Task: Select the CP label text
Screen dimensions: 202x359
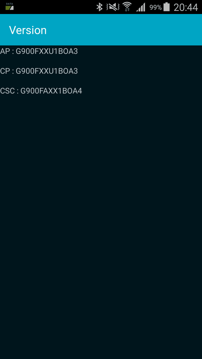Action: point(5,71)
